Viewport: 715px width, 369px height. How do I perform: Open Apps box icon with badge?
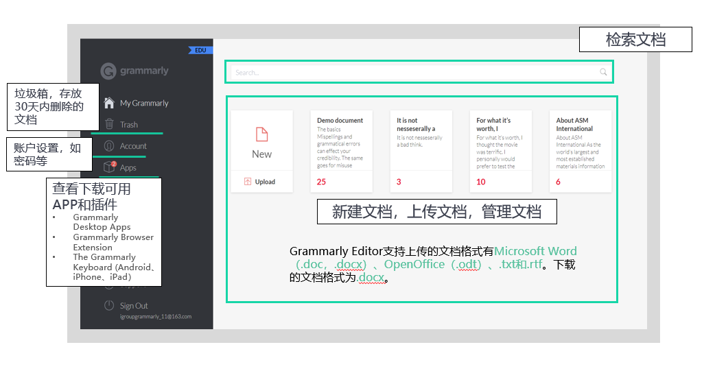click(x=109, y=167)
